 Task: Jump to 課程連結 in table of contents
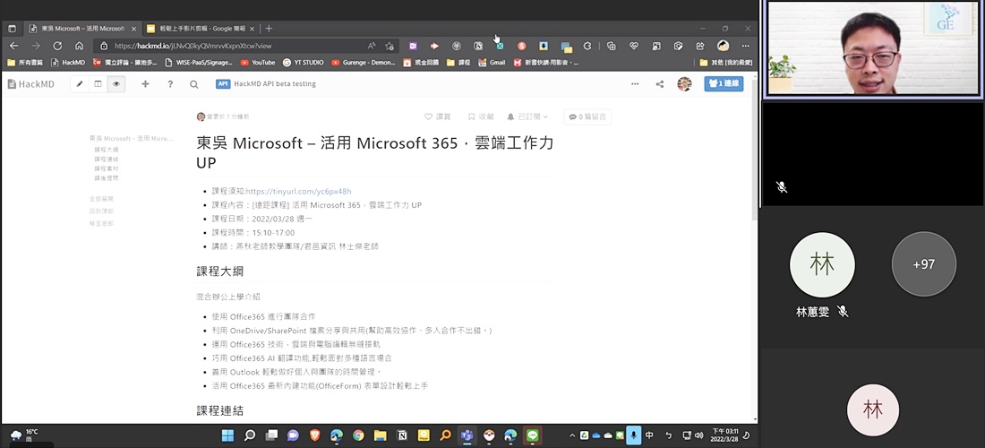(107, 159)
